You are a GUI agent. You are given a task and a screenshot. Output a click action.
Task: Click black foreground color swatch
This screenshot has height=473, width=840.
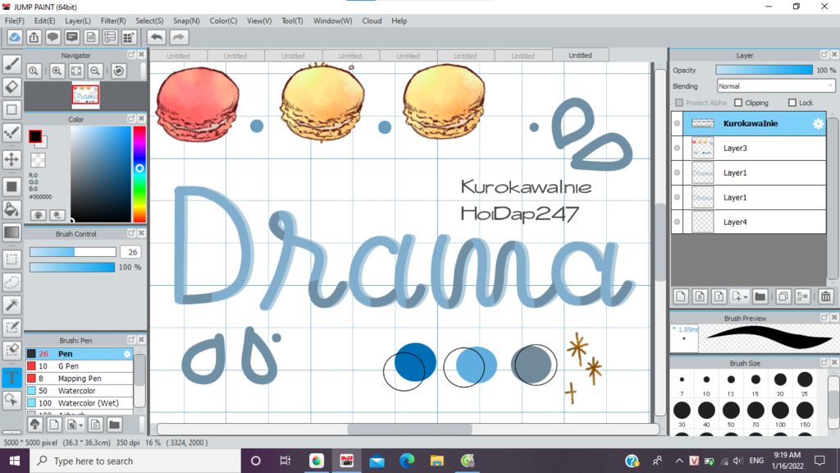[35, 136]
